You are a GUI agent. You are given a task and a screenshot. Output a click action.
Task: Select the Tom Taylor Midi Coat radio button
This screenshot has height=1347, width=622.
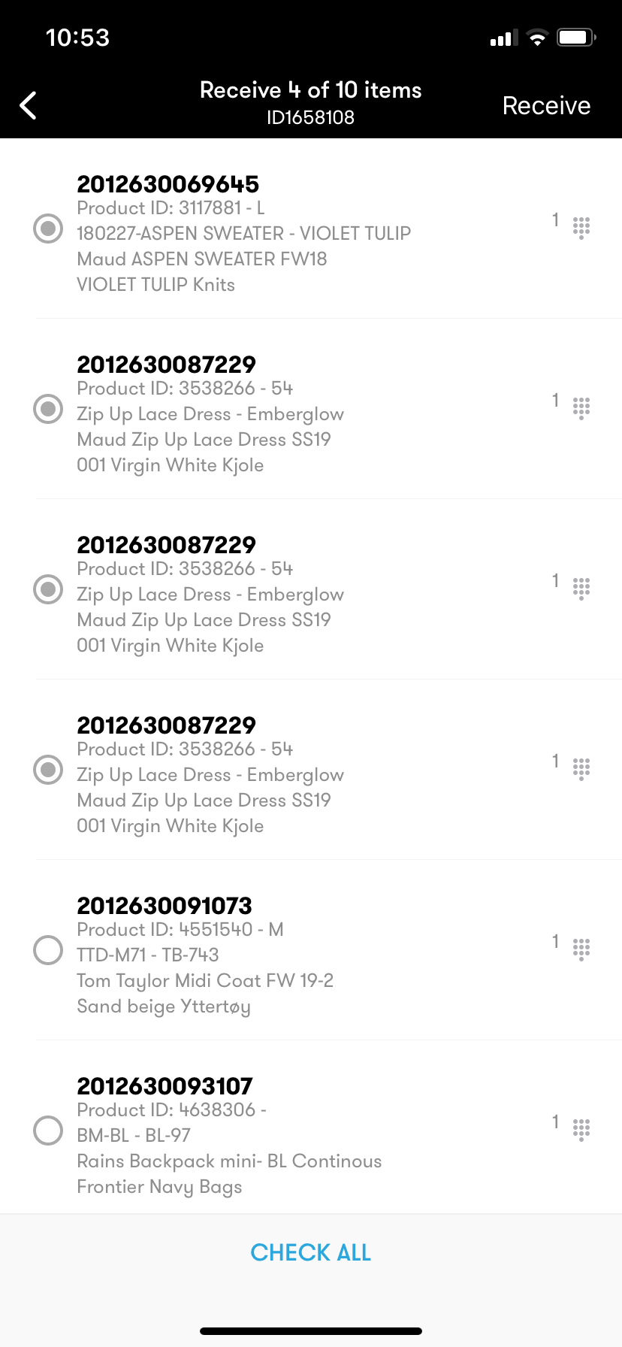point(48,949)
